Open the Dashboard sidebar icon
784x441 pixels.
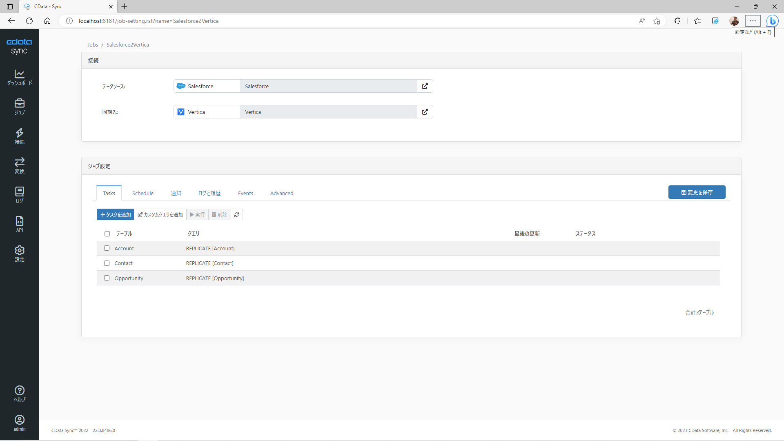click(x=19, y=77)
